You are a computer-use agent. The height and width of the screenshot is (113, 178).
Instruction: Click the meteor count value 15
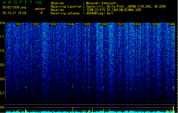pos(41,13)
